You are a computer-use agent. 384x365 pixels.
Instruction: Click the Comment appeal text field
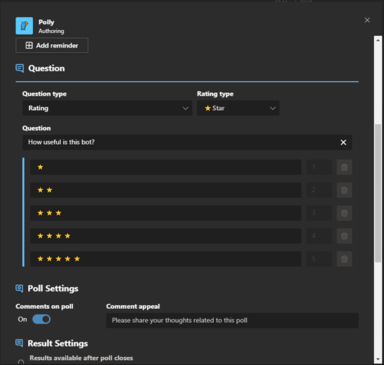pos(232,320)
